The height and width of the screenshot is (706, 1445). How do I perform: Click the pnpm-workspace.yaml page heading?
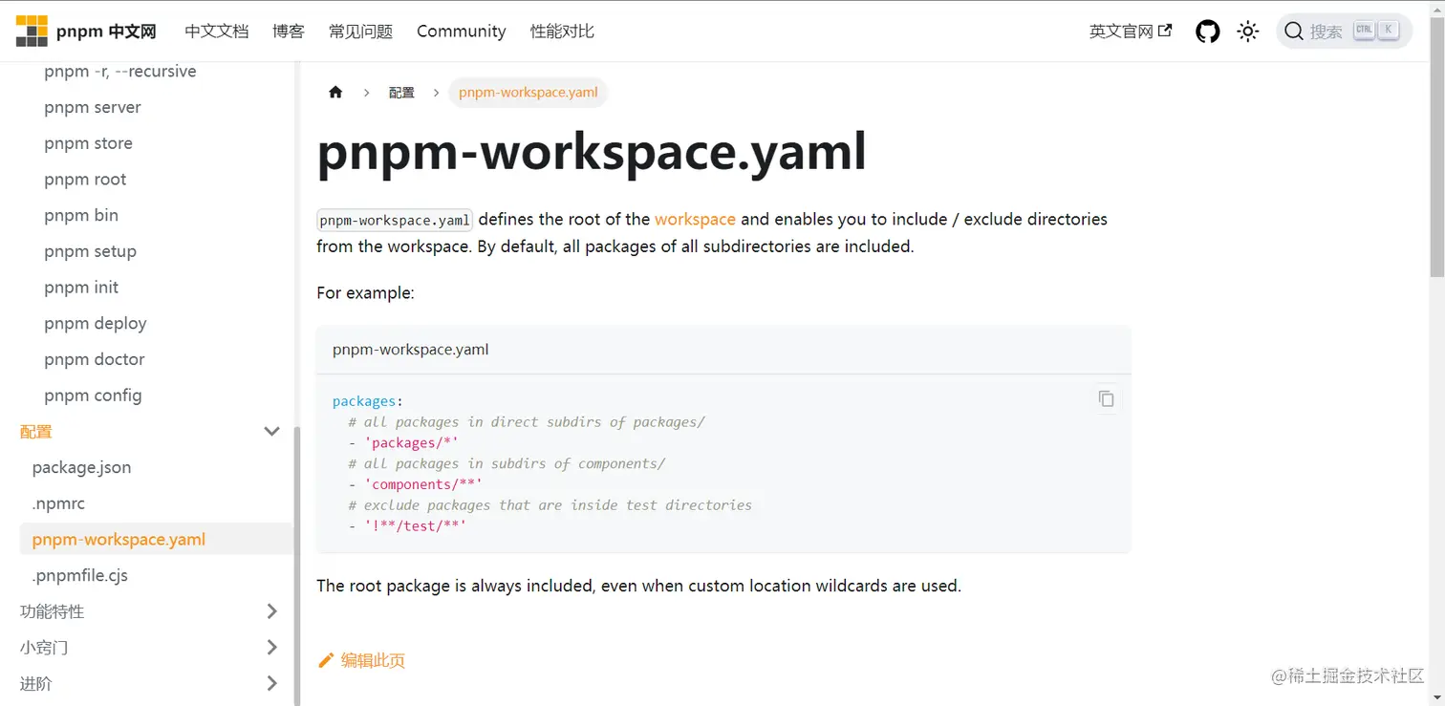(x=592, y=151)
